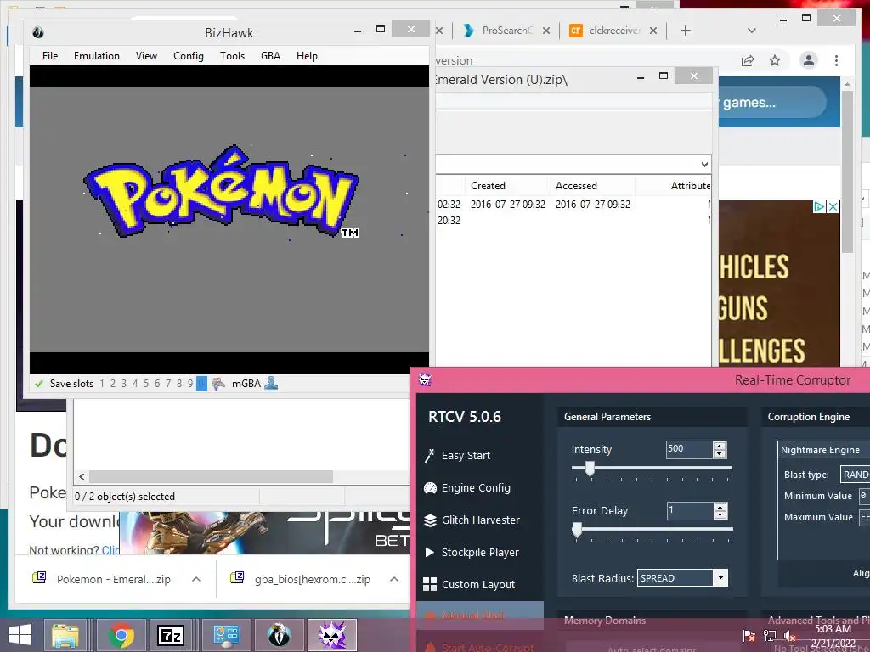
Task: Open the Chrome profile avatar
Action: click(x=809, y=60)
